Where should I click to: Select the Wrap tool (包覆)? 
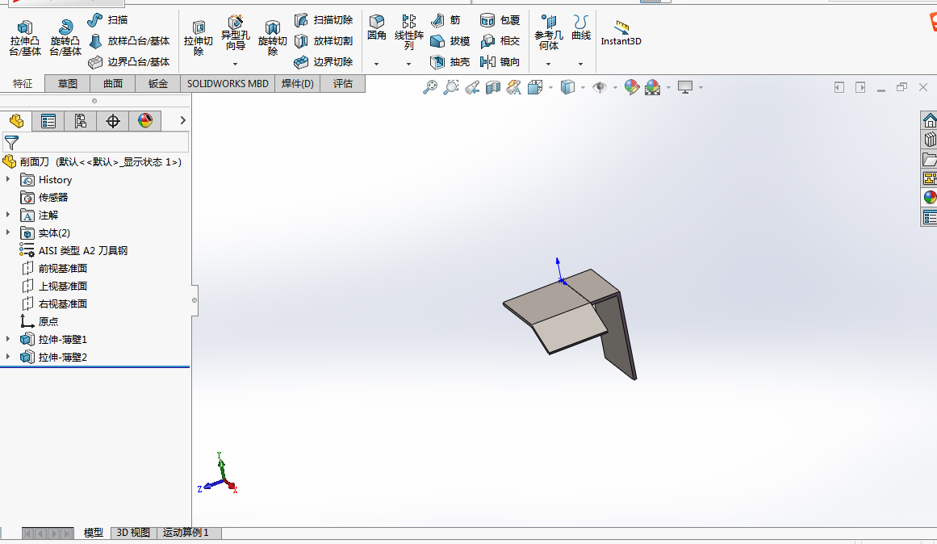click(500, 19)
